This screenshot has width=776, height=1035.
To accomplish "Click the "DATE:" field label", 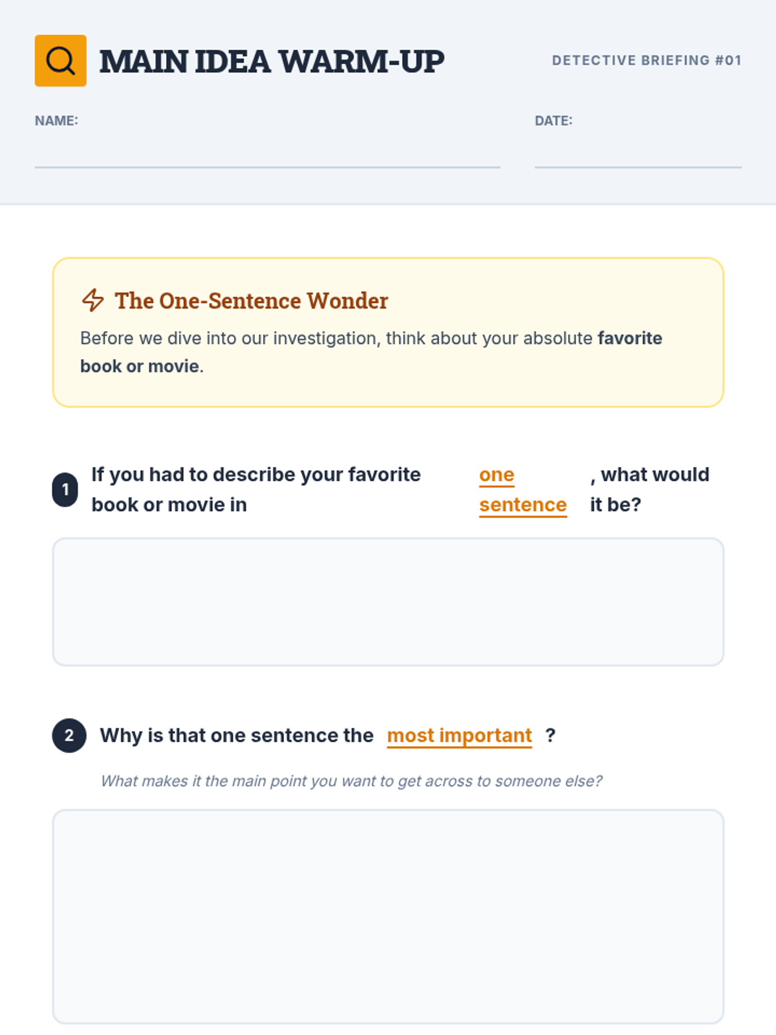I will click(553, 121).
